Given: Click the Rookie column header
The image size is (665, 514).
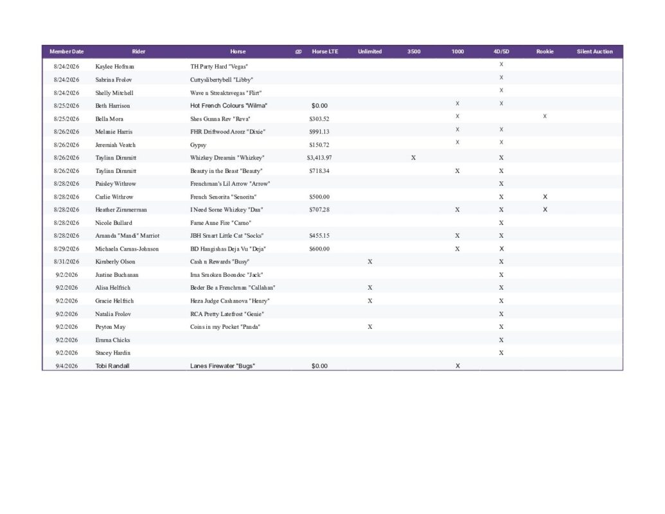Looking at the screenshot, I should coord(545,52).
